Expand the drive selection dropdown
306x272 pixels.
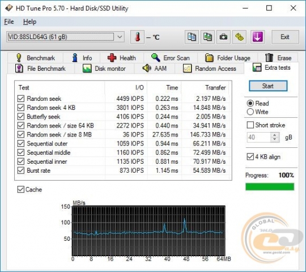point(120,37)
